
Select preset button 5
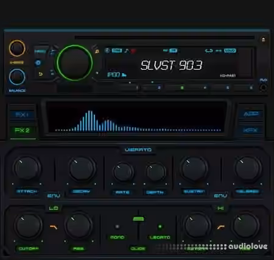click(220, 88)
